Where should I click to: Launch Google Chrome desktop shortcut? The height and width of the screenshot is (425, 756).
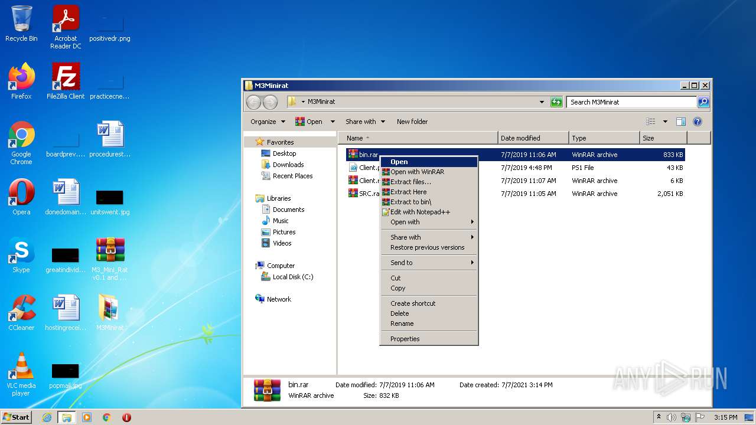tap(21, 143)
